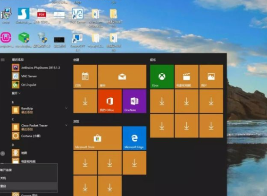Open the Movies & TV tile
The height and width of the screenshot is (196, 267).
coord(186,77)
